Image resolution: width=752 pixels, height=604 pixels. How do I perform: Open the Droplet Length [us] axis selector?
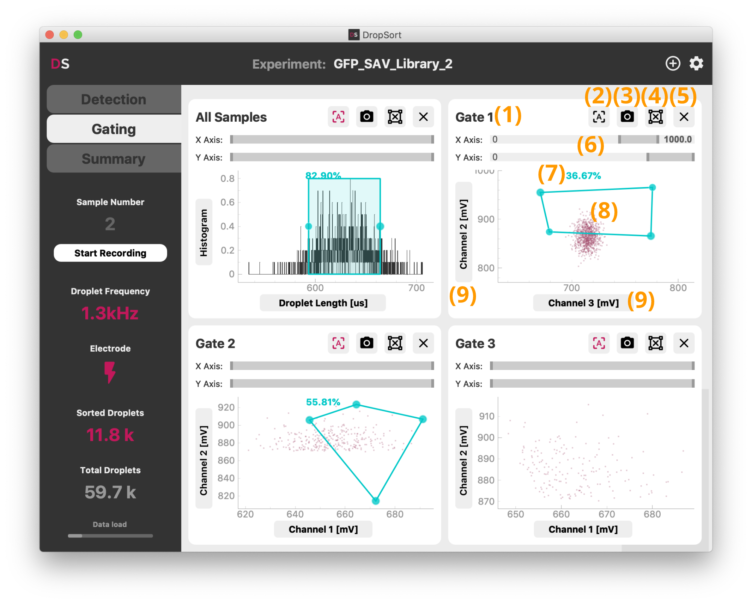tap(323, 303)
